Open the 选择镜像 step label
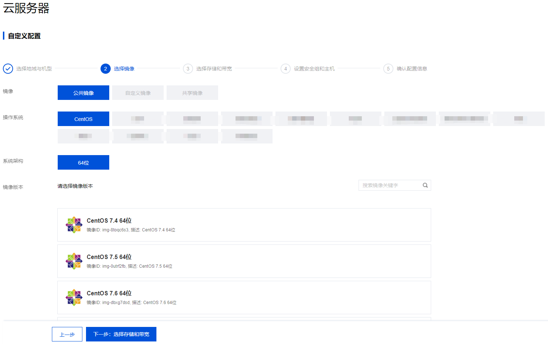The height and width of the screenshot is (344, 548). (124, 69)
